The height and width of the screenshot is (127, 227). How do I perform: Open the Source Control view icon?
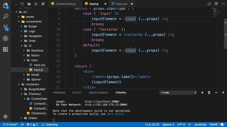(x=6, y=28)
